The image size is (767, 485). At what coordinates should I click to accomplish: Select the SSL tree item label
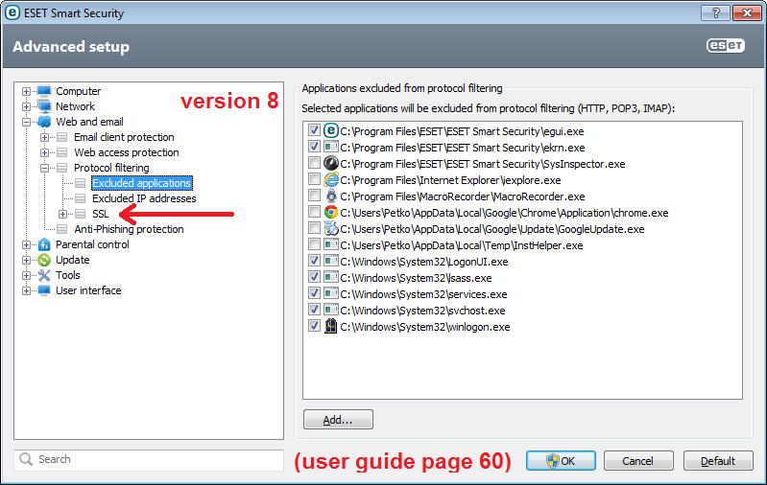pos(100,214)
